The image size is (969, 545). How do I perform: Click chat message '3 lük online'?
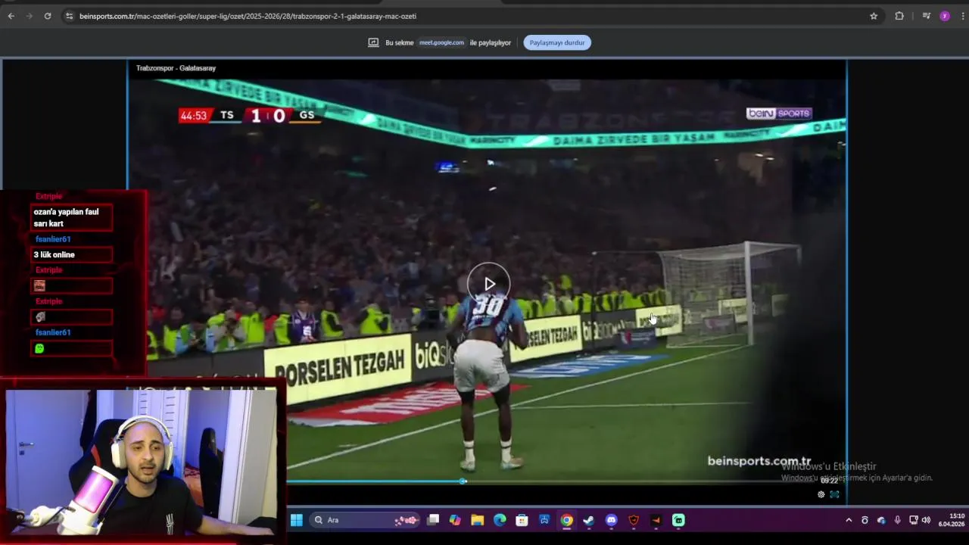72,255
